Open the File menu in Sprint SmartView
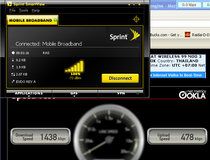The width and height of the screenshot is (210, 160). pyautogui.click(x=13, y=10)
